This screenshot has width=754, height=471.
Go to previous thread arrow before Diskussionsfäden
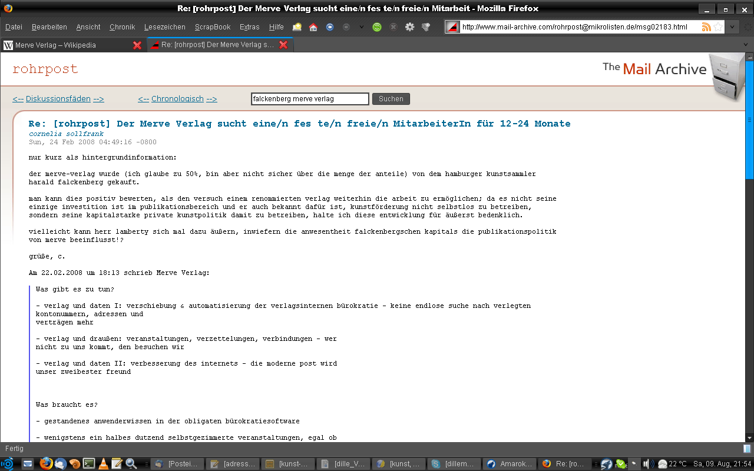click(18, 99)
